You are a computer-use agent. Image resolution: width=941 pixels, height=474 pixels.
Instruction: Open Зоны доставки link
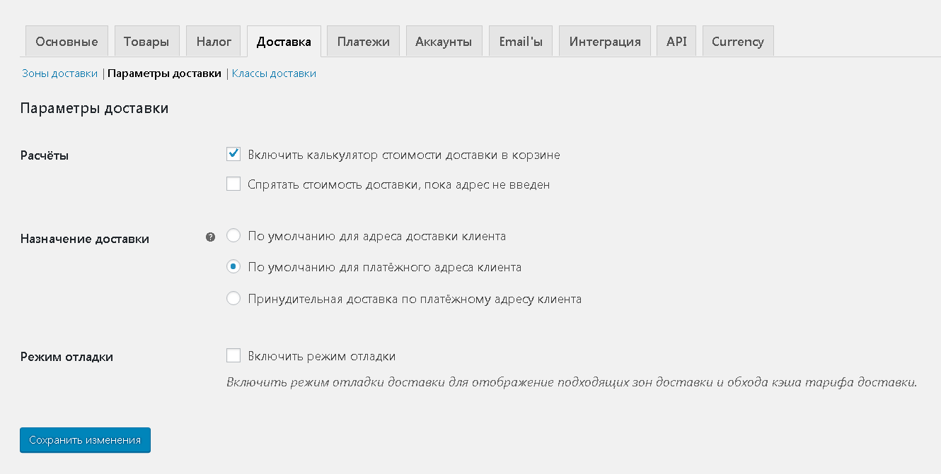(x=60, y=73)
